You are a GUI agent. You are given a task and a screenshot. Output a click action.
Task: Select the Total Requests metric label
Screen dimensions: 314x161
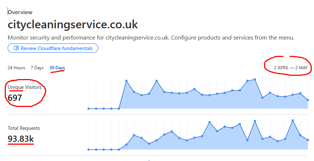tap(24, 128)
